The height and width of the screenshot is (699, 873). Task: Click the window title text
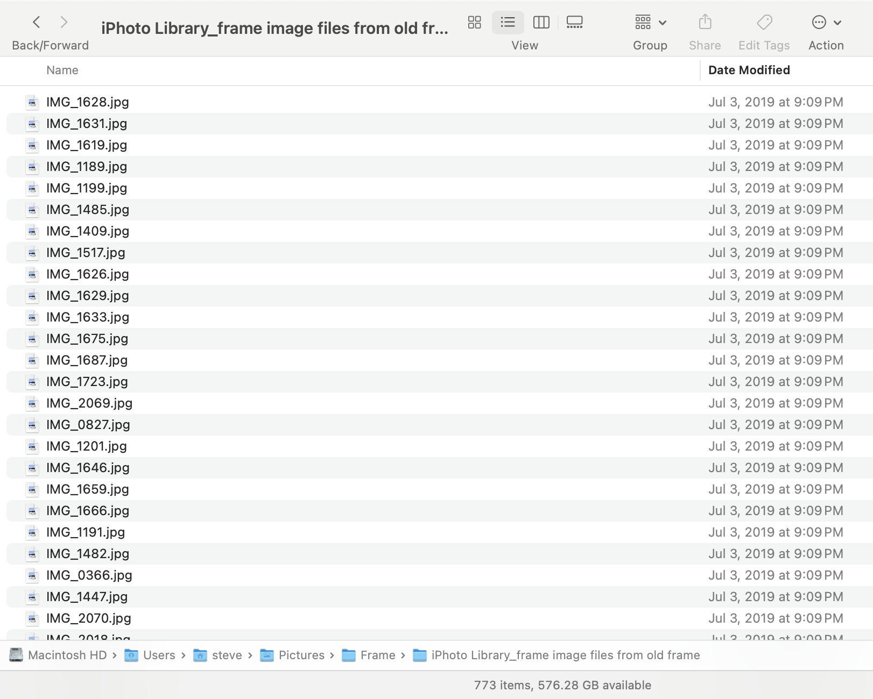pyautogui.click(x=274, y=28)
